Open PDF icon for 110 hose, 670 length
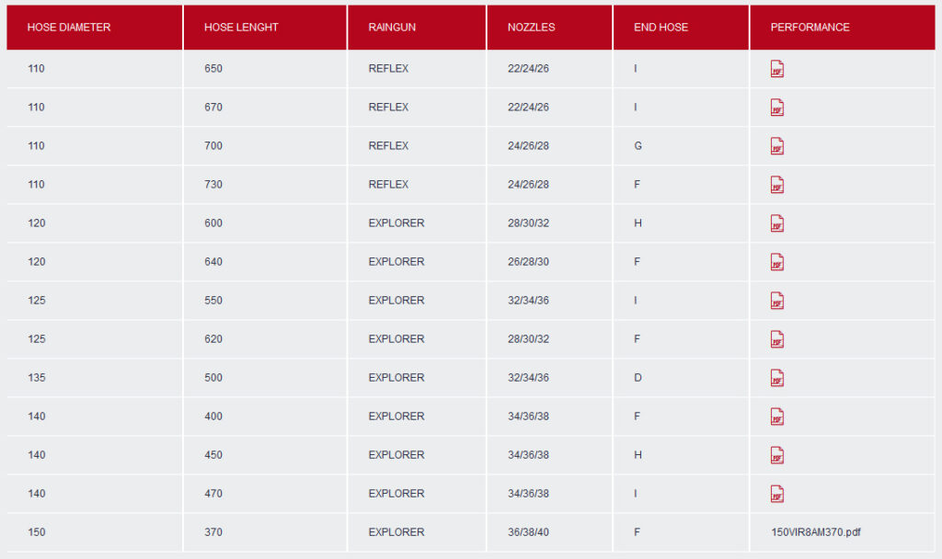This screenshot has height=559, width=942. point(776,108)
